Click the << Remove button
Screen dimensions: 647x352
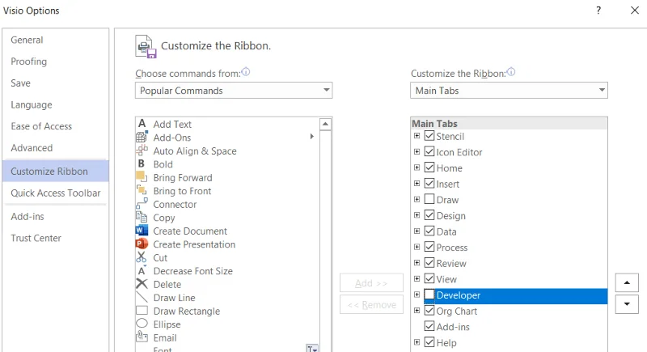(371, 304)
